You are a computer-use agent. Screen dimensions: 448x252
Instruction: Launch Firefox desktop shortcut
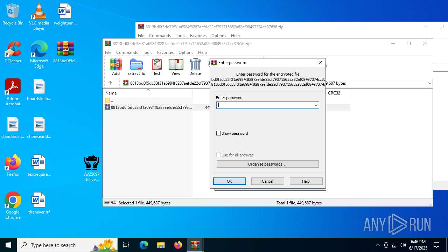(13, 166)
